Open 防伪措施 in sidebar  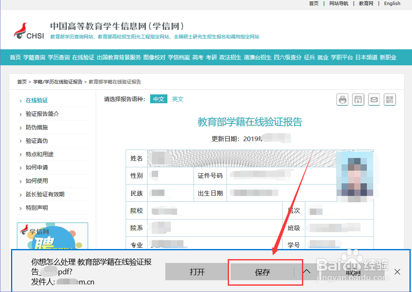[x=37, y=127]
